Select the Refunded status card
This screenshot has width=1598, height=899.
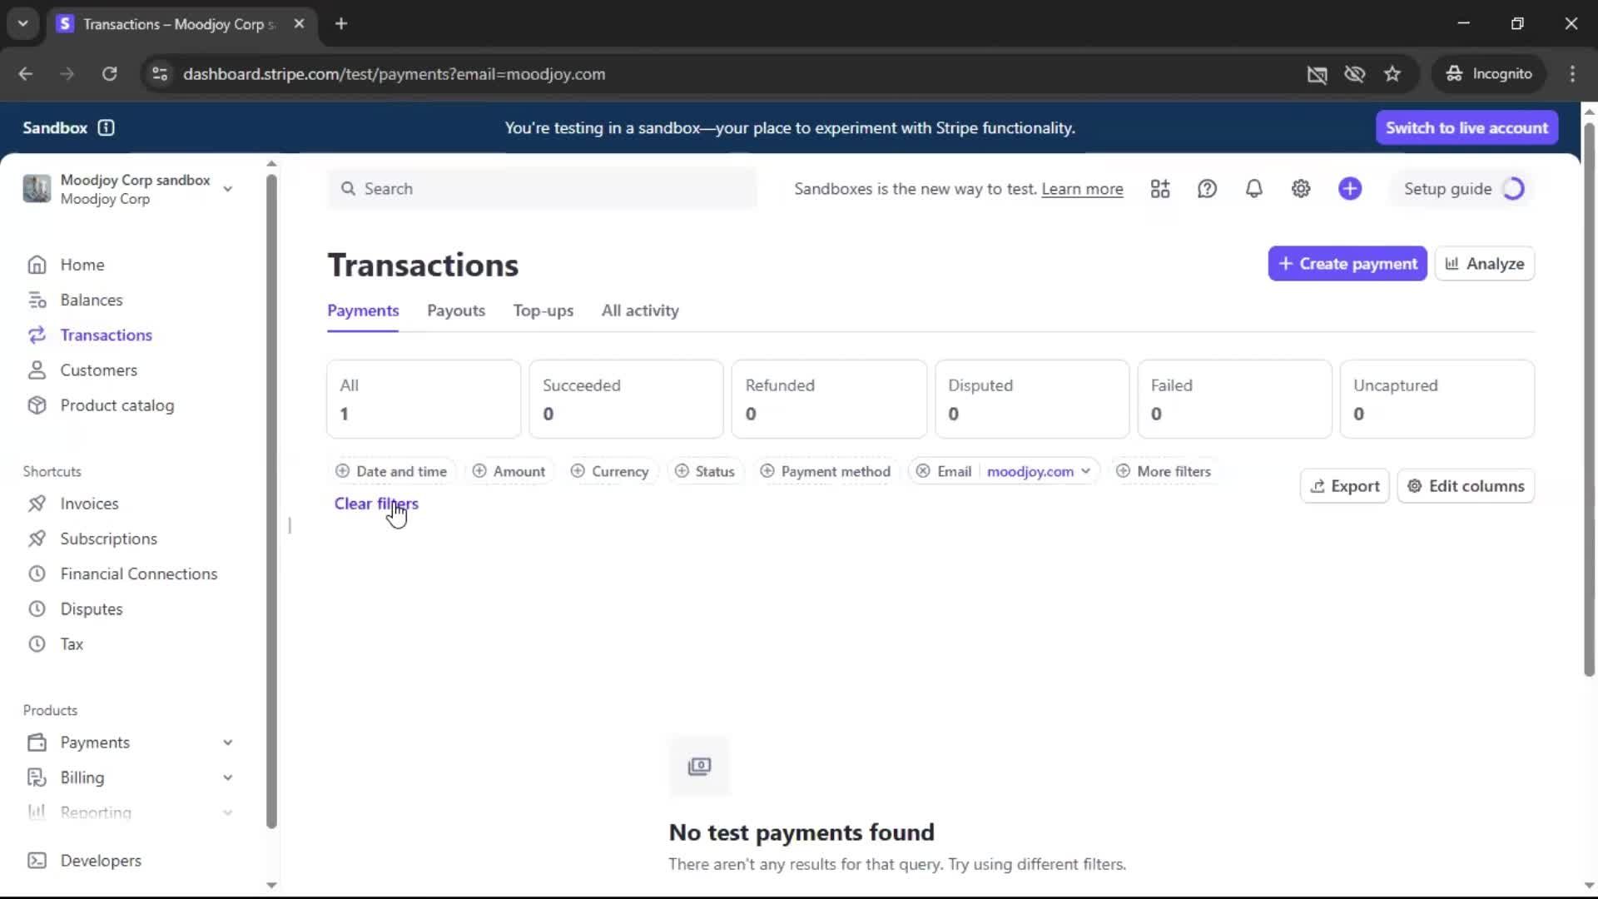click(x=829, y=400)
